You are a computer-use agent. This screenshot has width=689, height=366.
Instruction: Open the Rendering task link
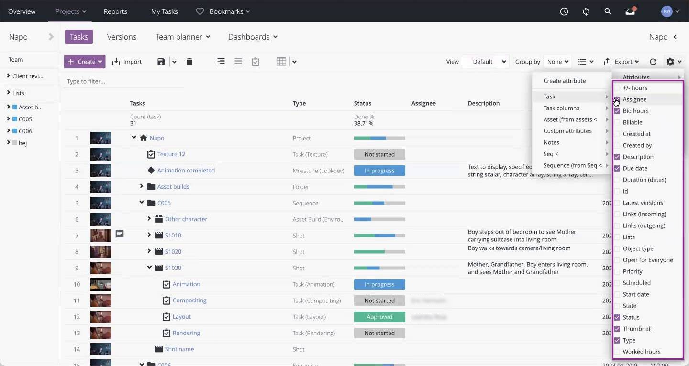(186, 333)
